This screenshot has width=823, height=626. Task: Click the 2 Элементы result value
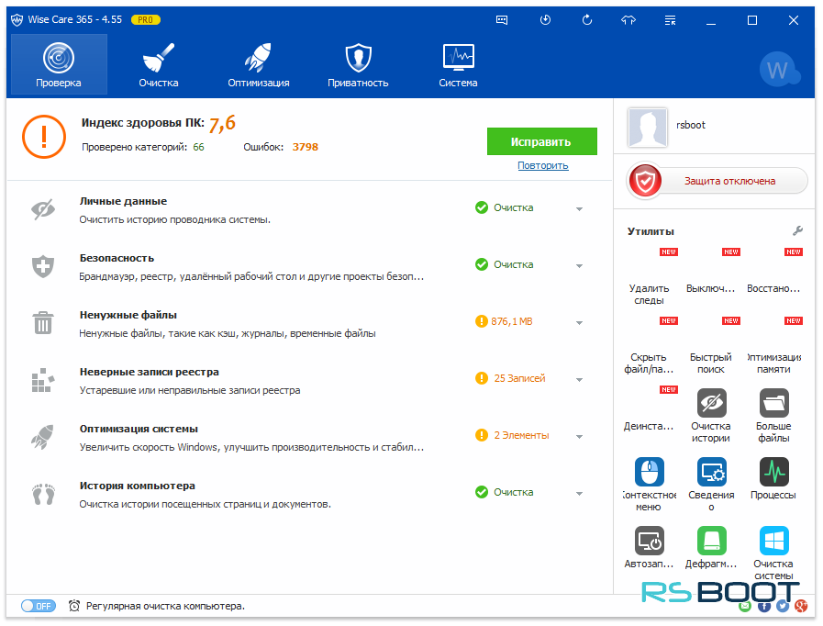pos(521,435)
